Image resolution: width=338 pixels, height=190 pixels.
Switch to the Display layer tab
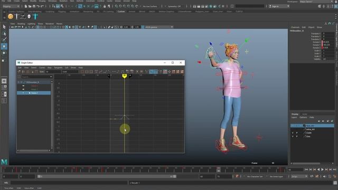point(295,114)
